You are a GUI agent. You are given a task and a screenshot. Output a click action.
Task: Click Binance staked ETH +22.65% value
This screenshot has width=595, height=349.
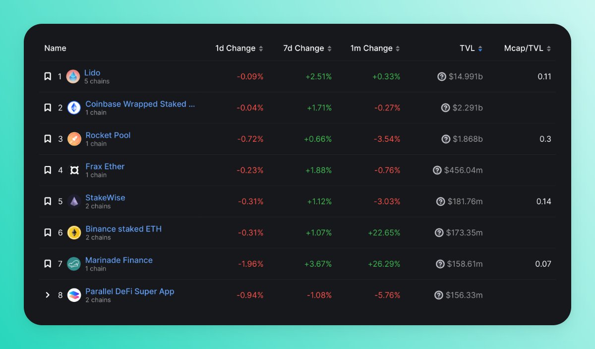[384, 233]
